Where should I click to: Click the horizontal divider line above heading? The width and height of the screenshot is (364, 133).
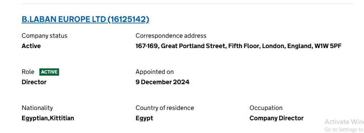(188, 4)
